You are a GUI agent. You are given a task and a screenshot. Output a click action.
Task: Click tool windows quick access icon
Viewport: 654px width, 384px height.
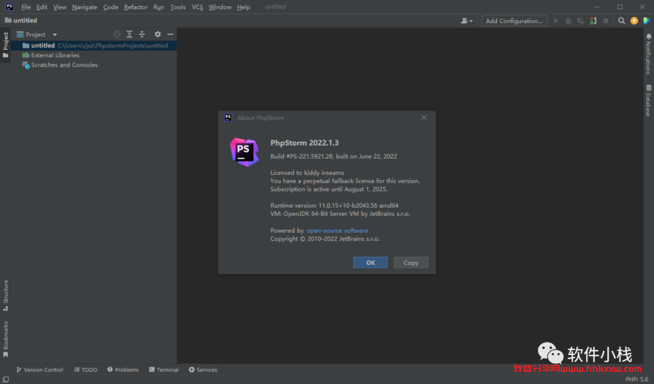pyautogui.click(x=6, y=379)
